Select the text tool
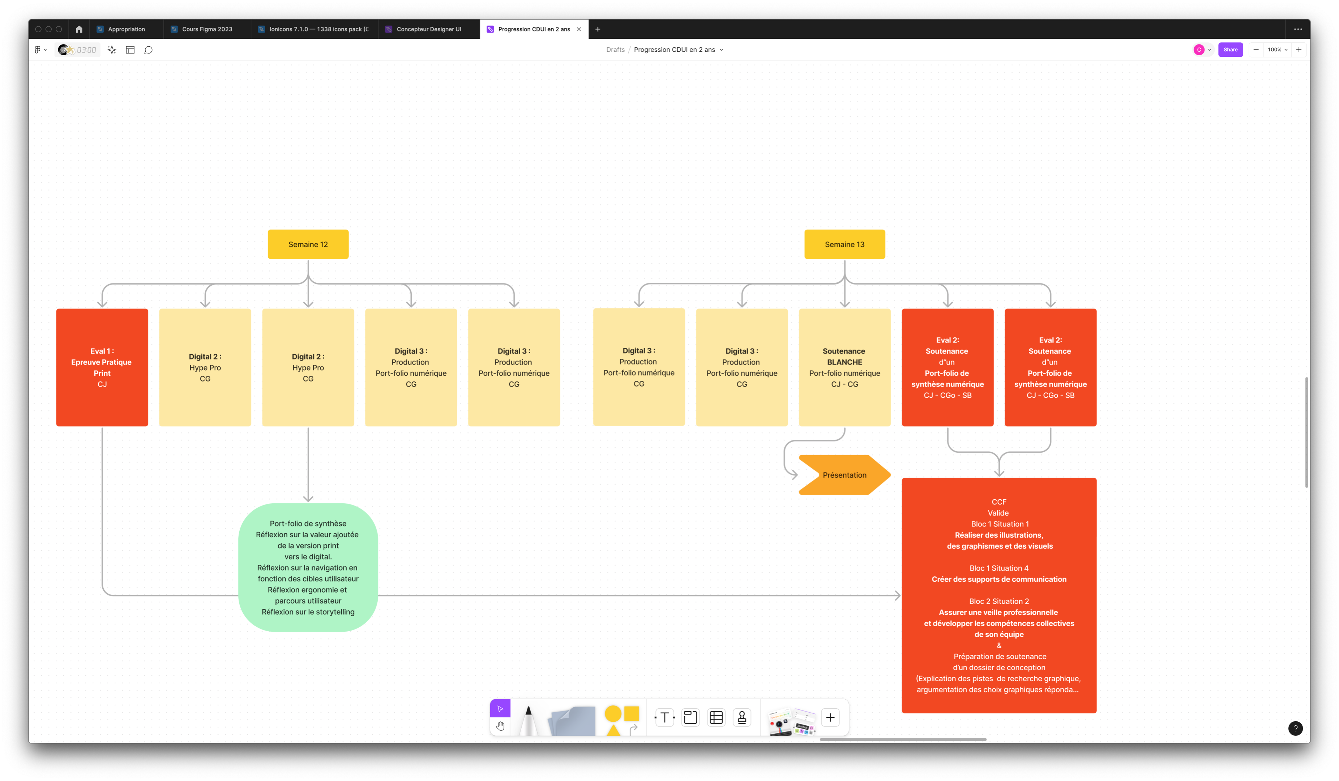 (x=664, y=718)
